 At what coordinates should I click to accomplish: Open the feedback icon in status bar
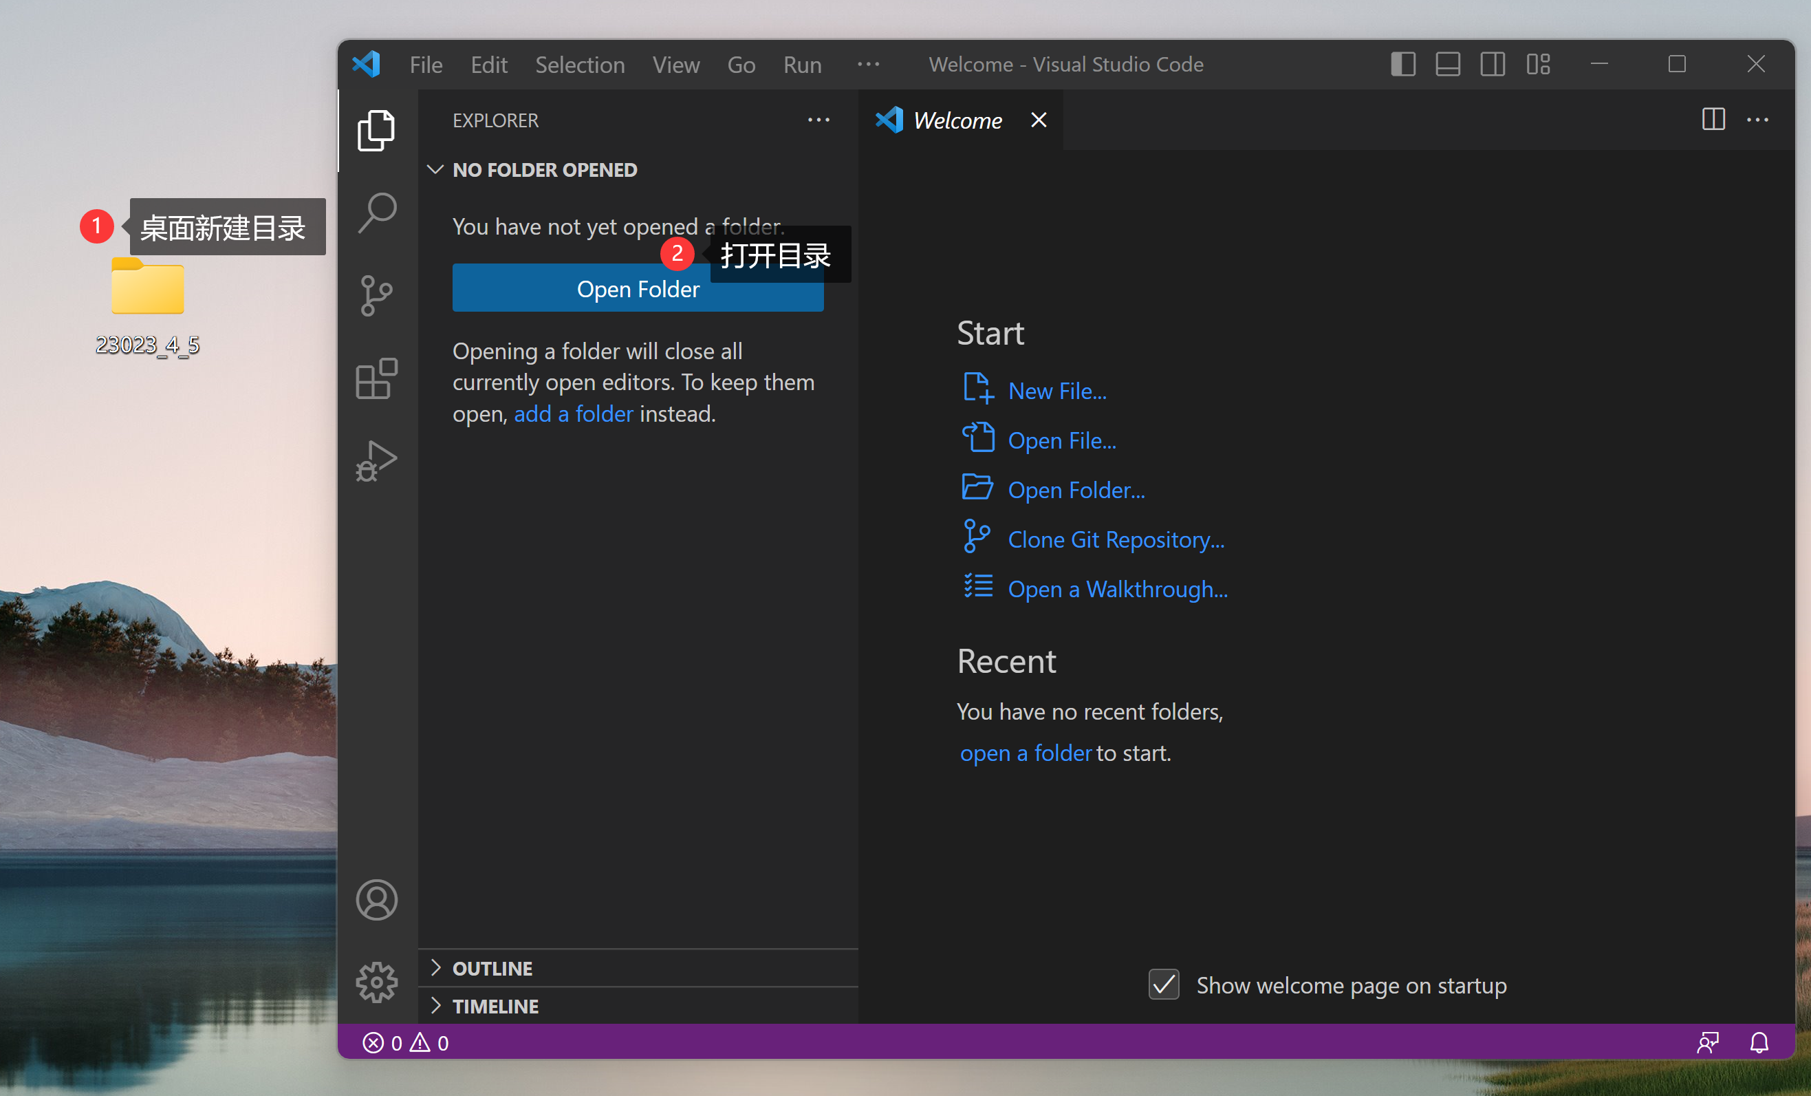click(1707, 1042)
